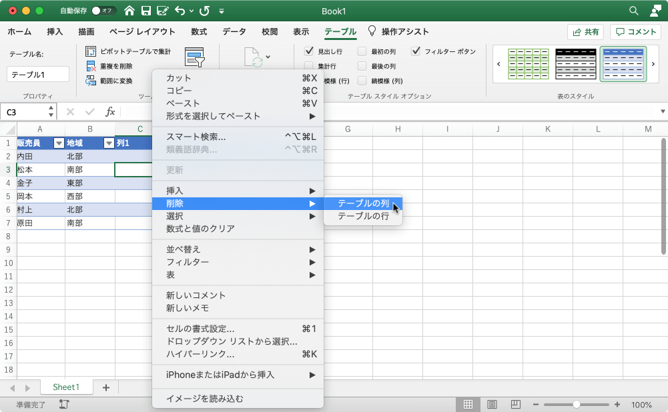Click the テーブル名 input field
This screenshot has width=668, height=412.
click(x=38, y=75)
